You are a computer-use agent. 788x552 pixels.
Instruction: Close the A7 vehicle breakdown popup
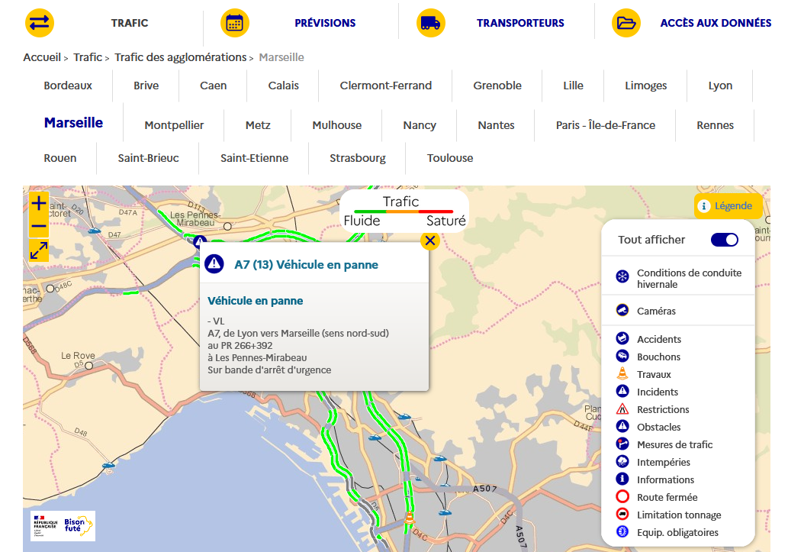click(x=430, y=241)
